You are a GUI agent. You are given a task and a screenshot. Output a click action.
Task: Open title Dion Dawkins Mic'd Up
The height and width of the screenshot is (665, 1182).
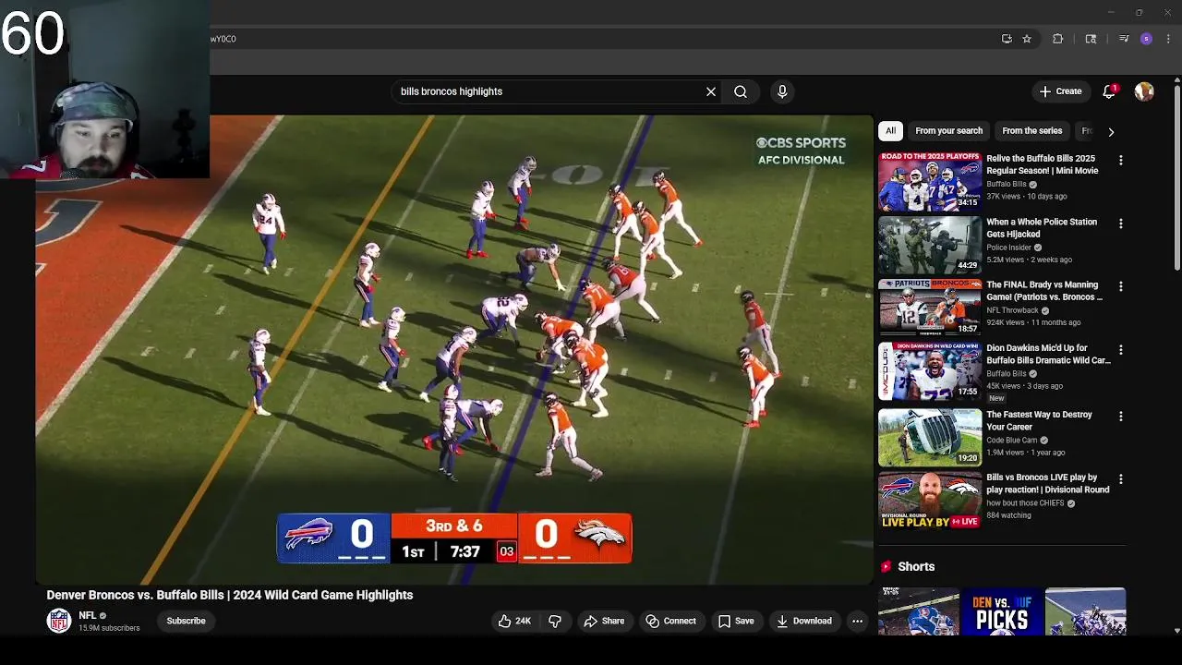tap(1048, 354)
